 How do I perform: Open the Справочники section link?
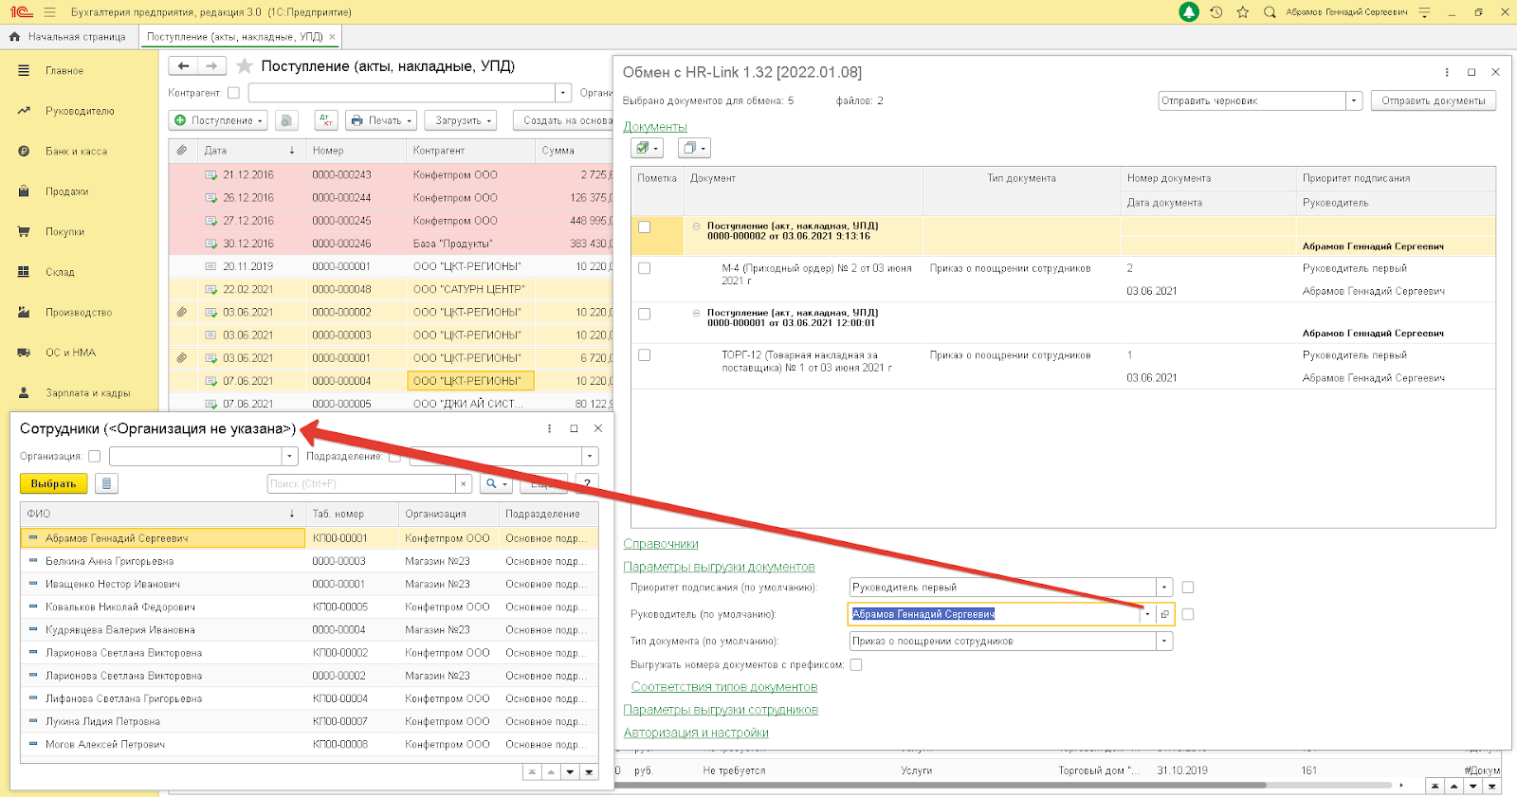tap(661, 544)
